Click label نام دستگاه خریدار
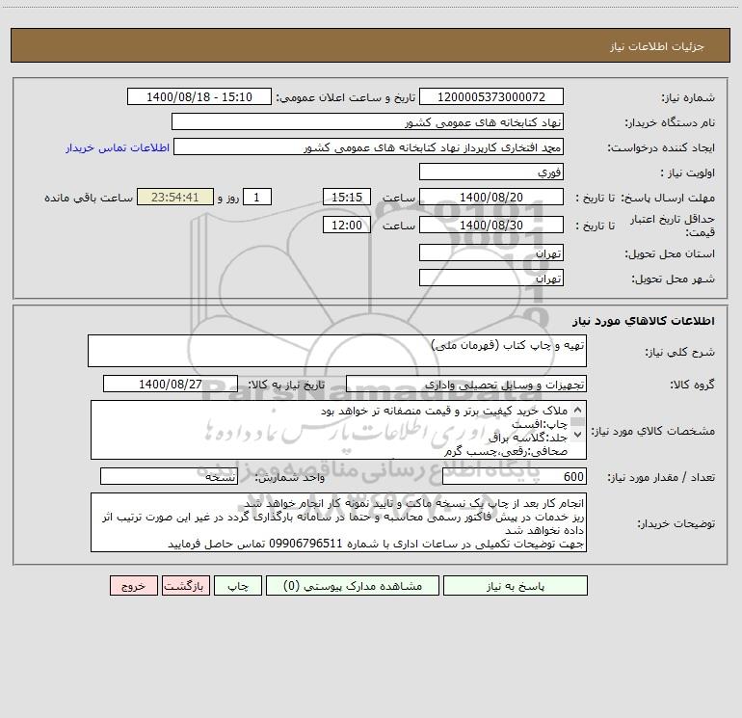The height and width of the screenshot is (718, 742). pos(670,122)
